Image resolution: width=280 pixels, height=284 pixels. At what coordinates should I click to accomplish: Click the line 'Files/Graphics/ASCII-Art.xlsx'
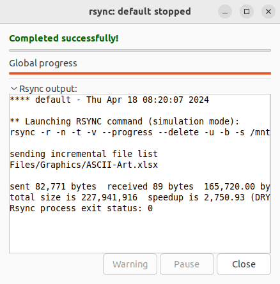[x=84, y=165]
